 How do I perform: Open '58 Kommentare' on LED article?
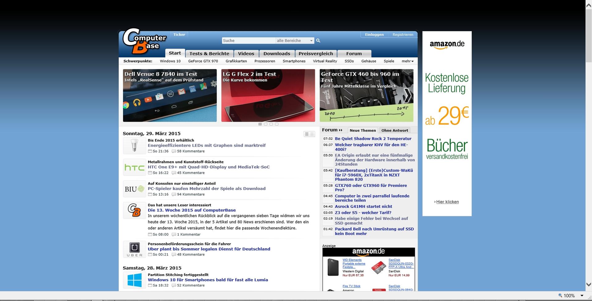(x=191, y=151)
